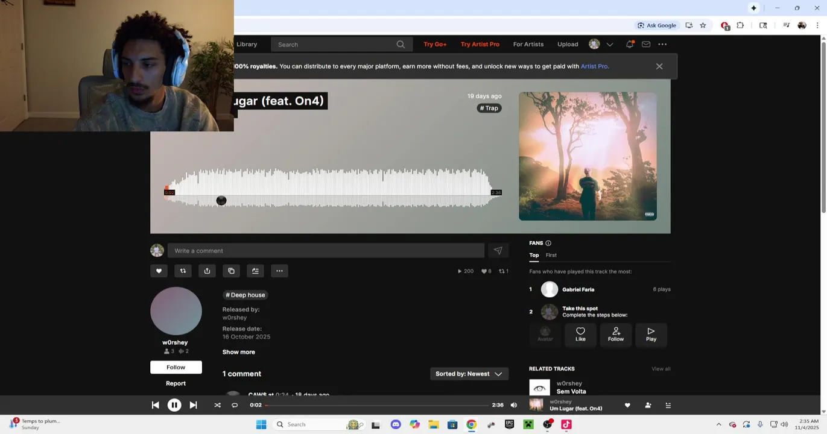This screenshot has width=827, height=434.
Task: Open the Gemini sparkle button in Chrome title bar
Action: [753, 8]
